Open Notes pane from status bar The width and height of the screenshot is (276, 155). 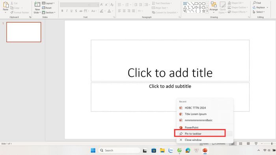(204, 144)
